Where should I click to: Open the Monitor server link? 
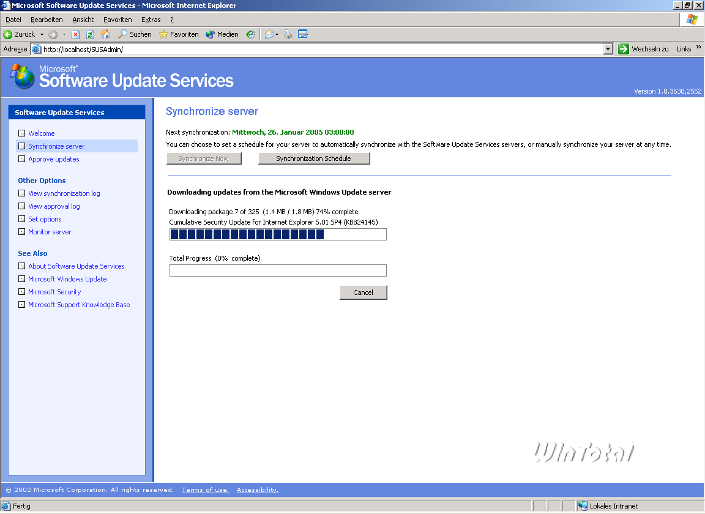click(50, 232)
